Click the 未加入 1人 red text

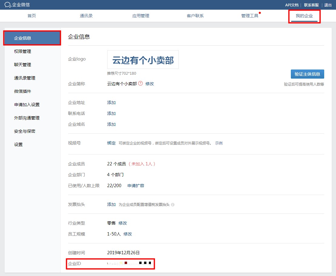tap(142, 164)
